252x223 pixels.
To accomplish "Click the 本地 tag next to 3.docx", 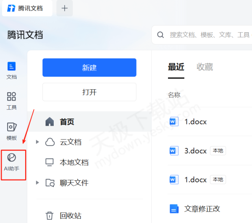I will tap(218, 150).
